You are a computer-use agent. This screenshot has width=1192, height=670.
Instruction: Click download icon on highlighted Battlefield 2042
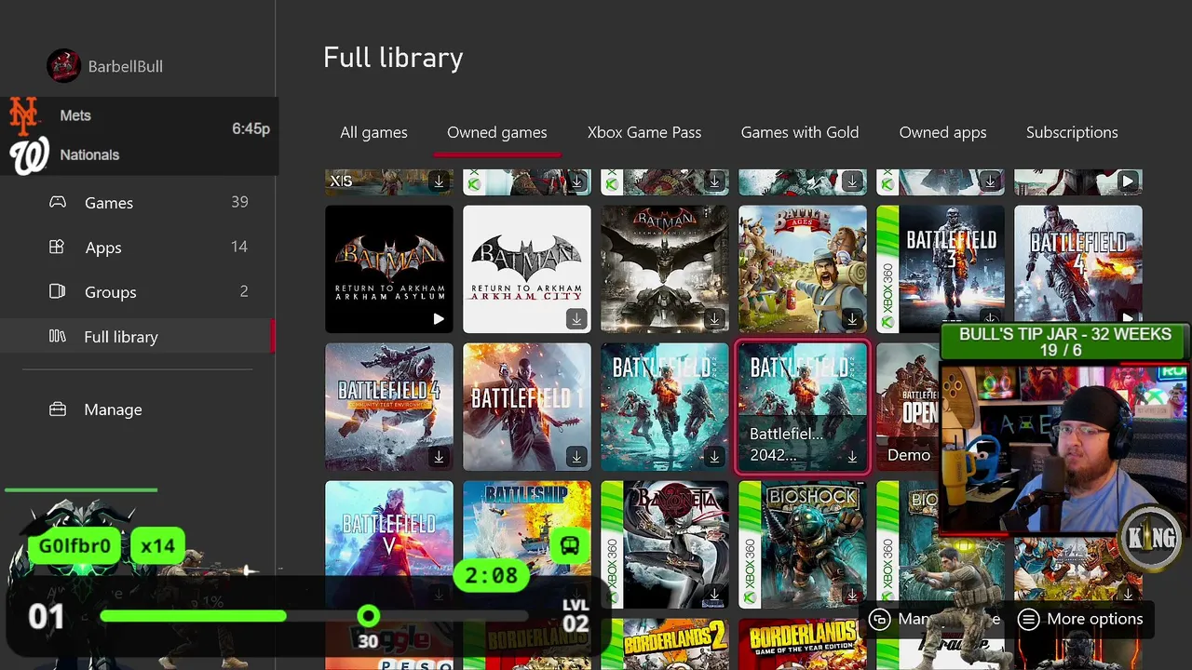tap(852, 457)
